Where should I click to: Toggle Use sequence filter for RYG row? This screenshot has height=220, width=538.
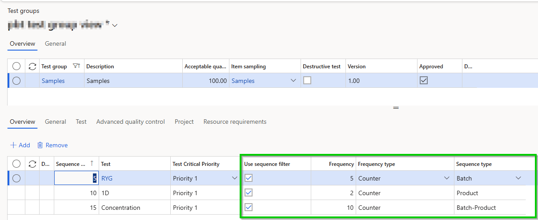[x=249, y=178]
